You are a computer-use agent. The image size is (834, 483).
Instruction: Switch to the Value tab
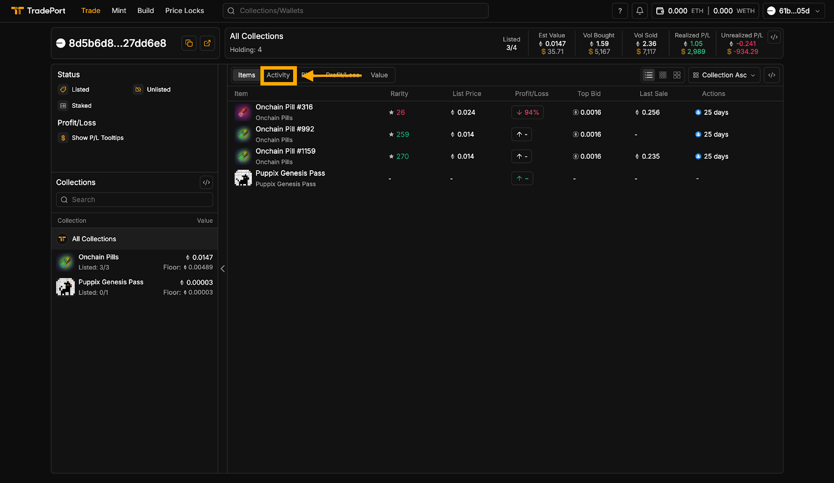click(379, 75)
